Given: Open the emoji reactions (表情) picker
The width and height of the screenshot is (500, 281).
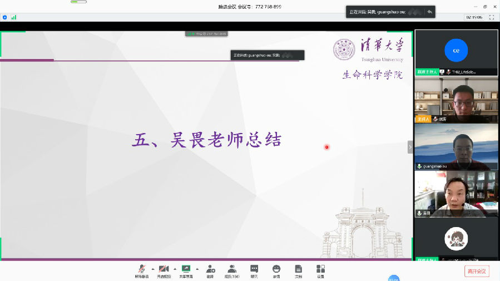Looking at the screenshot, I should 276,271.
